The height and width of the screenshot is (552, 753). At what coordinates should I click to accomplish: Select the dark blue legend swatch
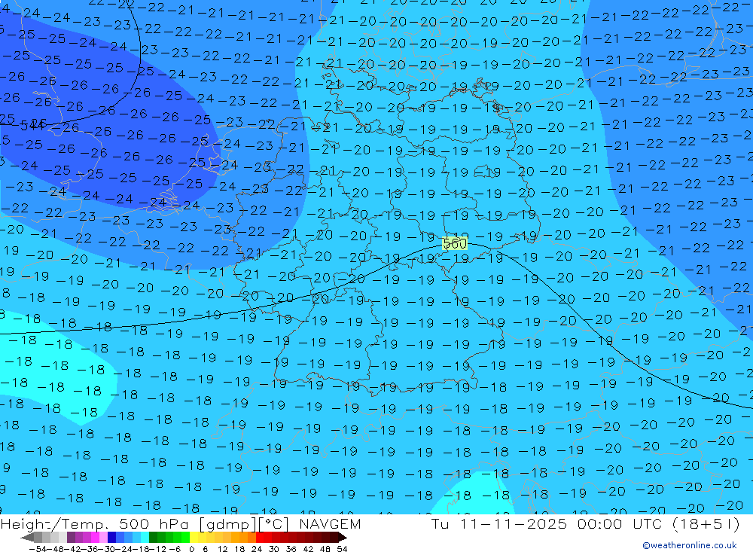click(x=112, y=538)
